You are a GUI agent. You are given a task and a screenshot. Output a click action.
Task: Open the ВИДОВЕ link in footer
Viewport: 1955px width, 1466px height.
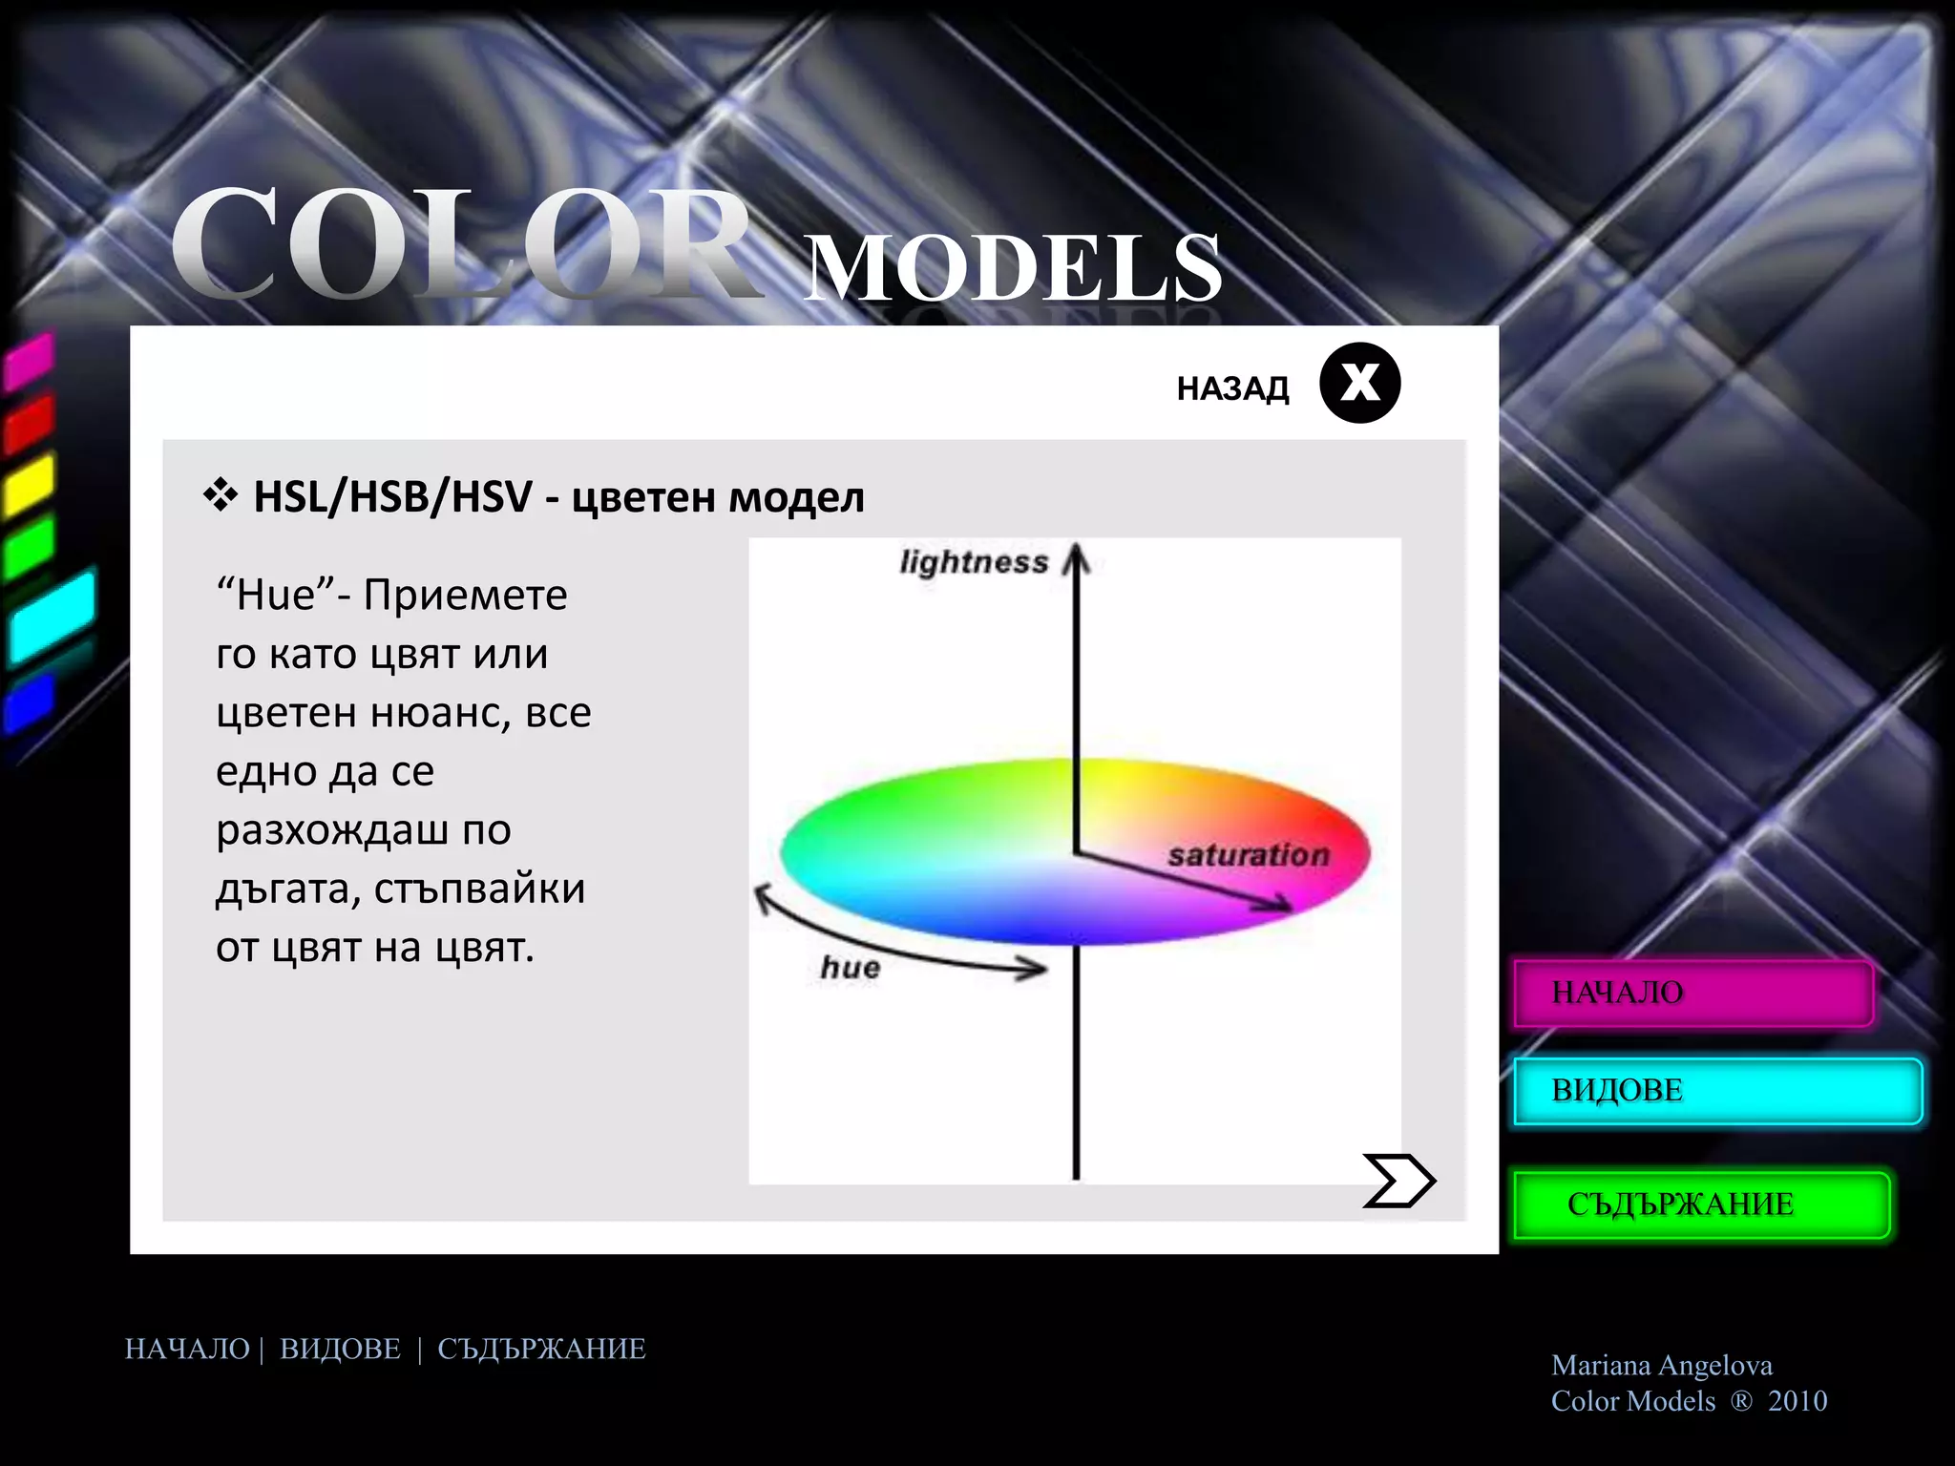340,1349
